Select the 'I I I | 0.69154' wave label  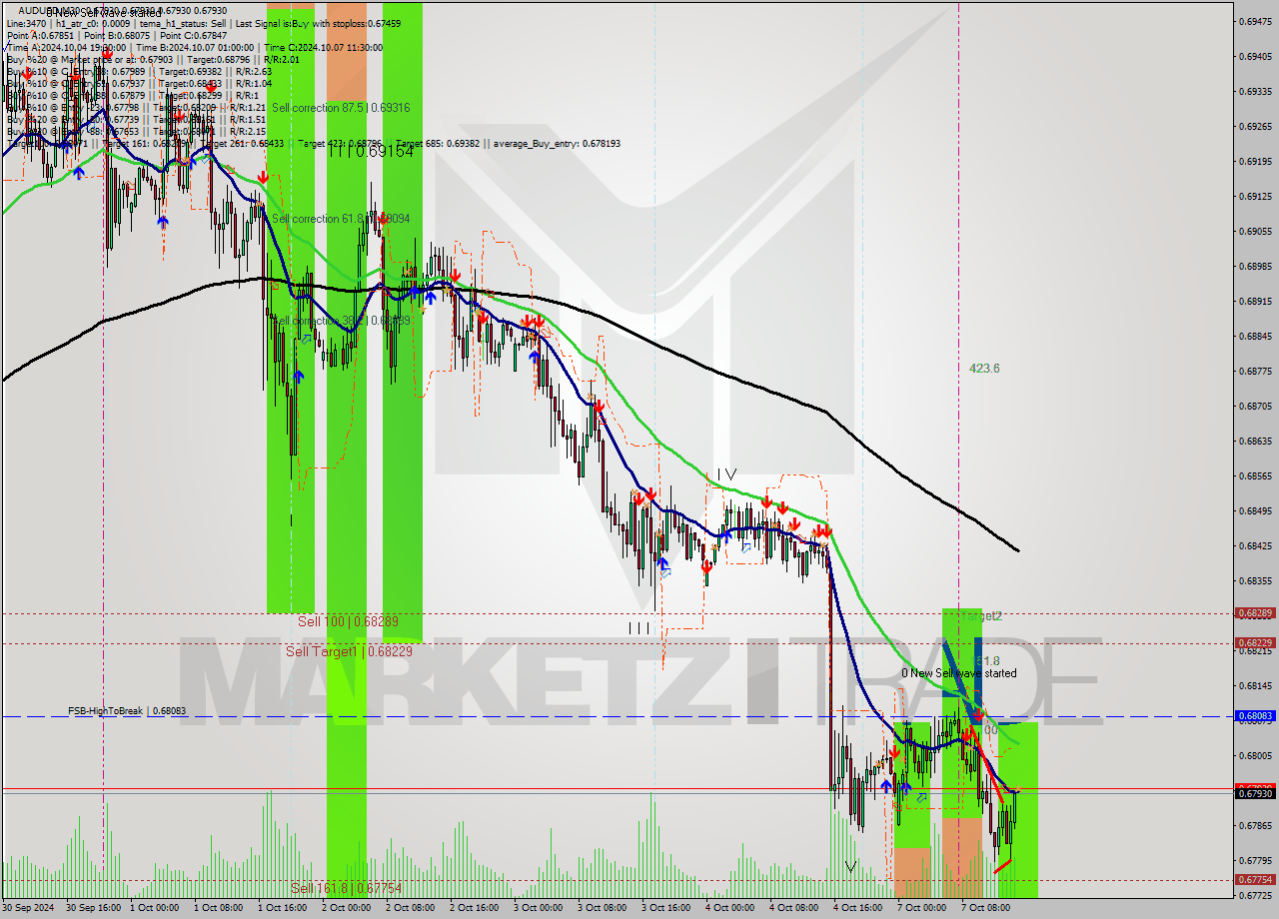pos(371,152)
